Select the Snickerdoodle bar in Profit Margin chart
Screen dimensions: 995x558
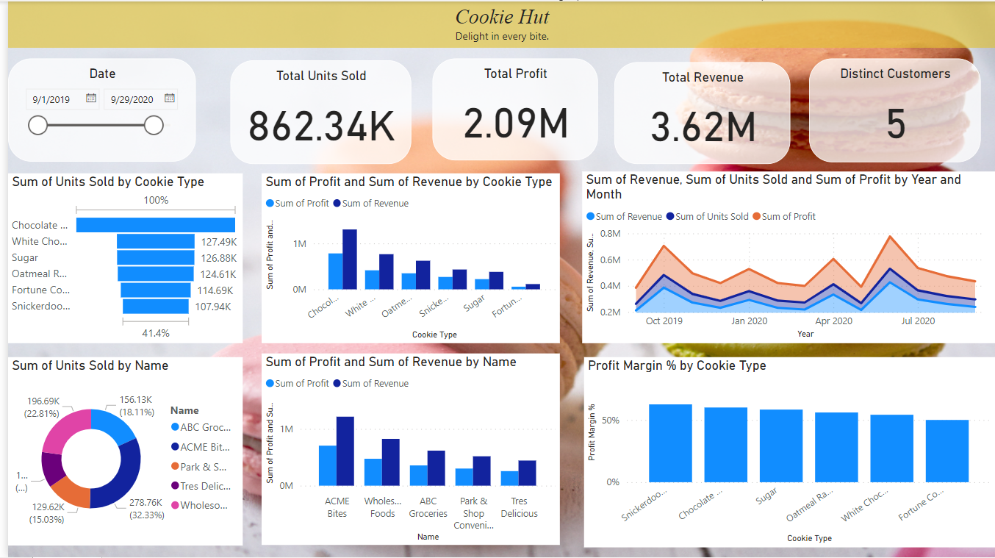[x=669, y=443]
